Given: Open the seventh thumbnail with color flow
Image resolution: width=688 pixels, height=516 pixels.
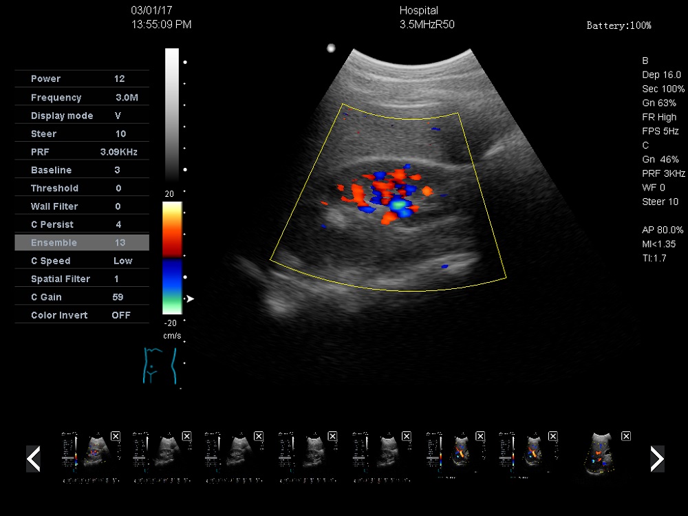Looking at the screenshot, I should pyautogui.click(x=528, y=454).
